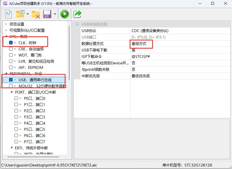Click the green run/generate play button

point(64,14)
